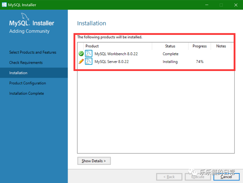Click the Show Details button

point(94,161)
